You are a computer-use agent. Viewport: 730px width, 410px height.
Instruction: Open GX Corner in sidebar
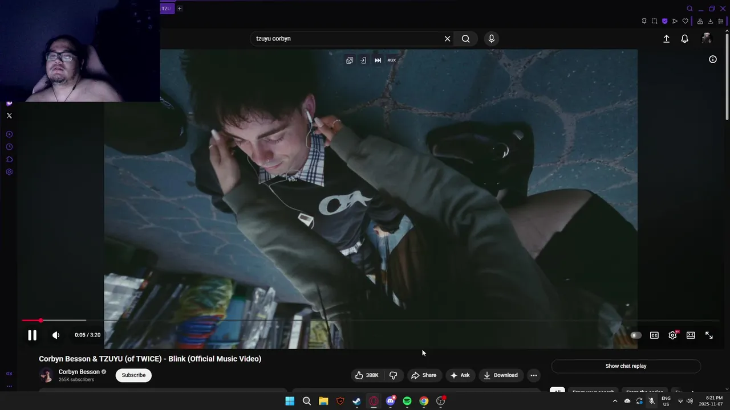(x=9, y=374)
